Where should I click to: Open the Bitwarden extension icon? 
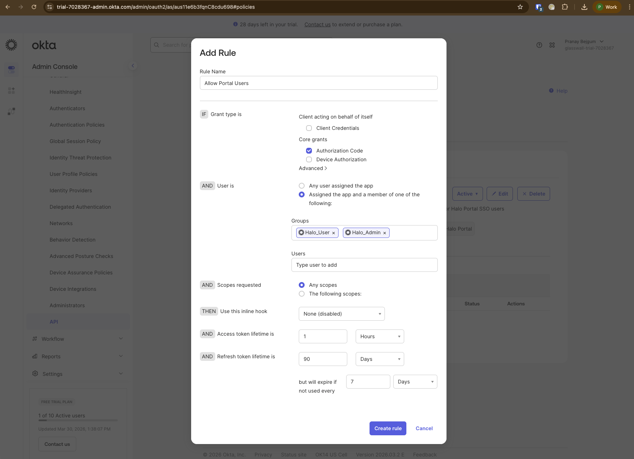539,7
